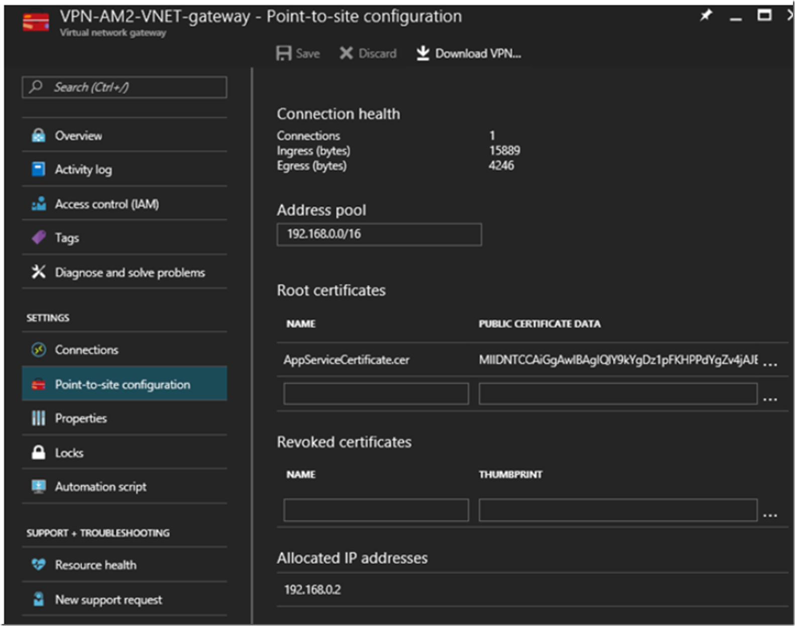795x626 pixels.
Task: Click the Resource health heart icon
Action: [39, 565]
